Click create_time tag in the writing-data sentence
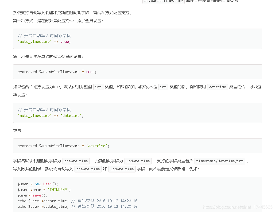 coord(88,169)
